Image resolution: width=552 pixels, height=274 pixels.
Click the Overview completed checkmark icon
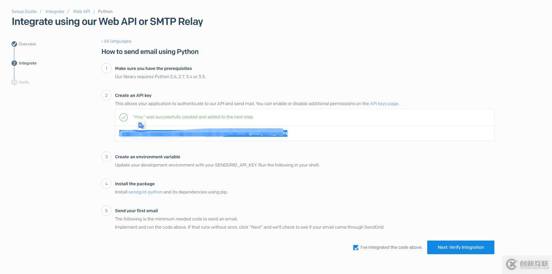coord(14,44)
